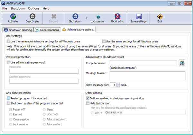Image resolution: width=193 pixels, height=135 pixels.
Task: Click the Deactivate power icon
Action: point(32,16)
